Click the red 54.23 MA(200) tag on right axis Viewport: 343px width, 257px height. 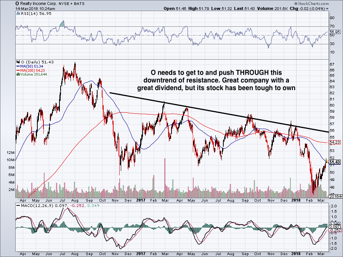pos(335,142)
